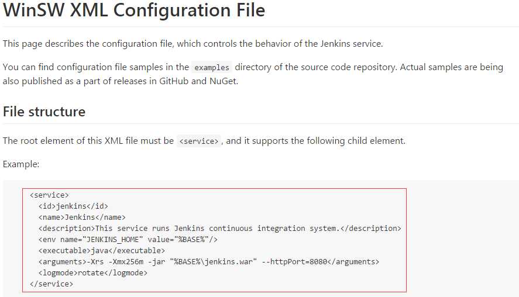This screenshot has height=297, width=519.
Task: Click the "The root element of this XML" sentence
Action: [x=88, y=141]
